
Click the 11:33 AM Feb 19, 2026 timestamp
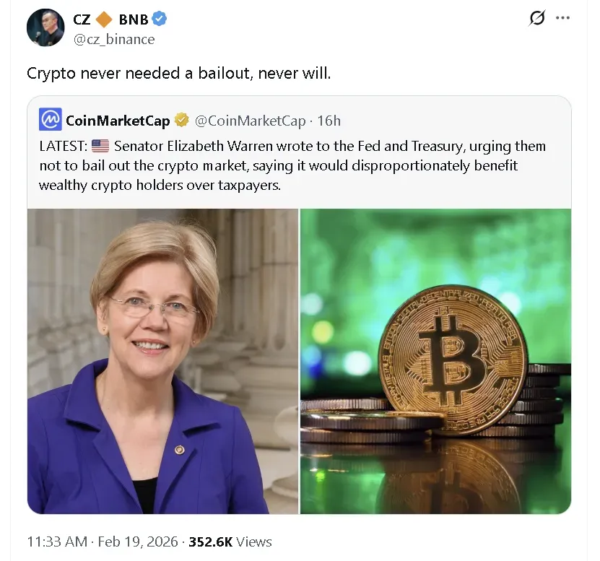[x=103, y=542]
